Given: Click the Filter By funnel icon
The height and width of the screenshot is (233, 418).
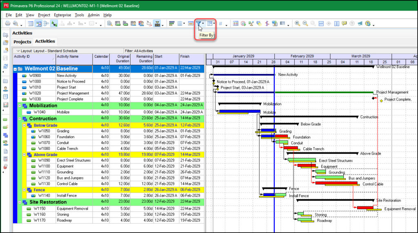Looking at the screenshot, I should coord(199,24).
